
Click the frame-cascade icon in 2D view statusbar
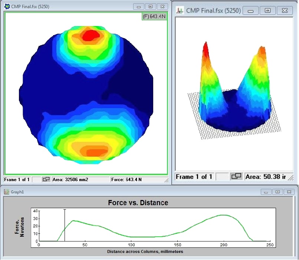[x=46, y=180]
